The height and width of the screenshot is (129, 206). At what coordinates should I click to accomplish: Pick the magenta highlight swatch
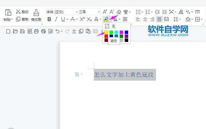(121, 32)
